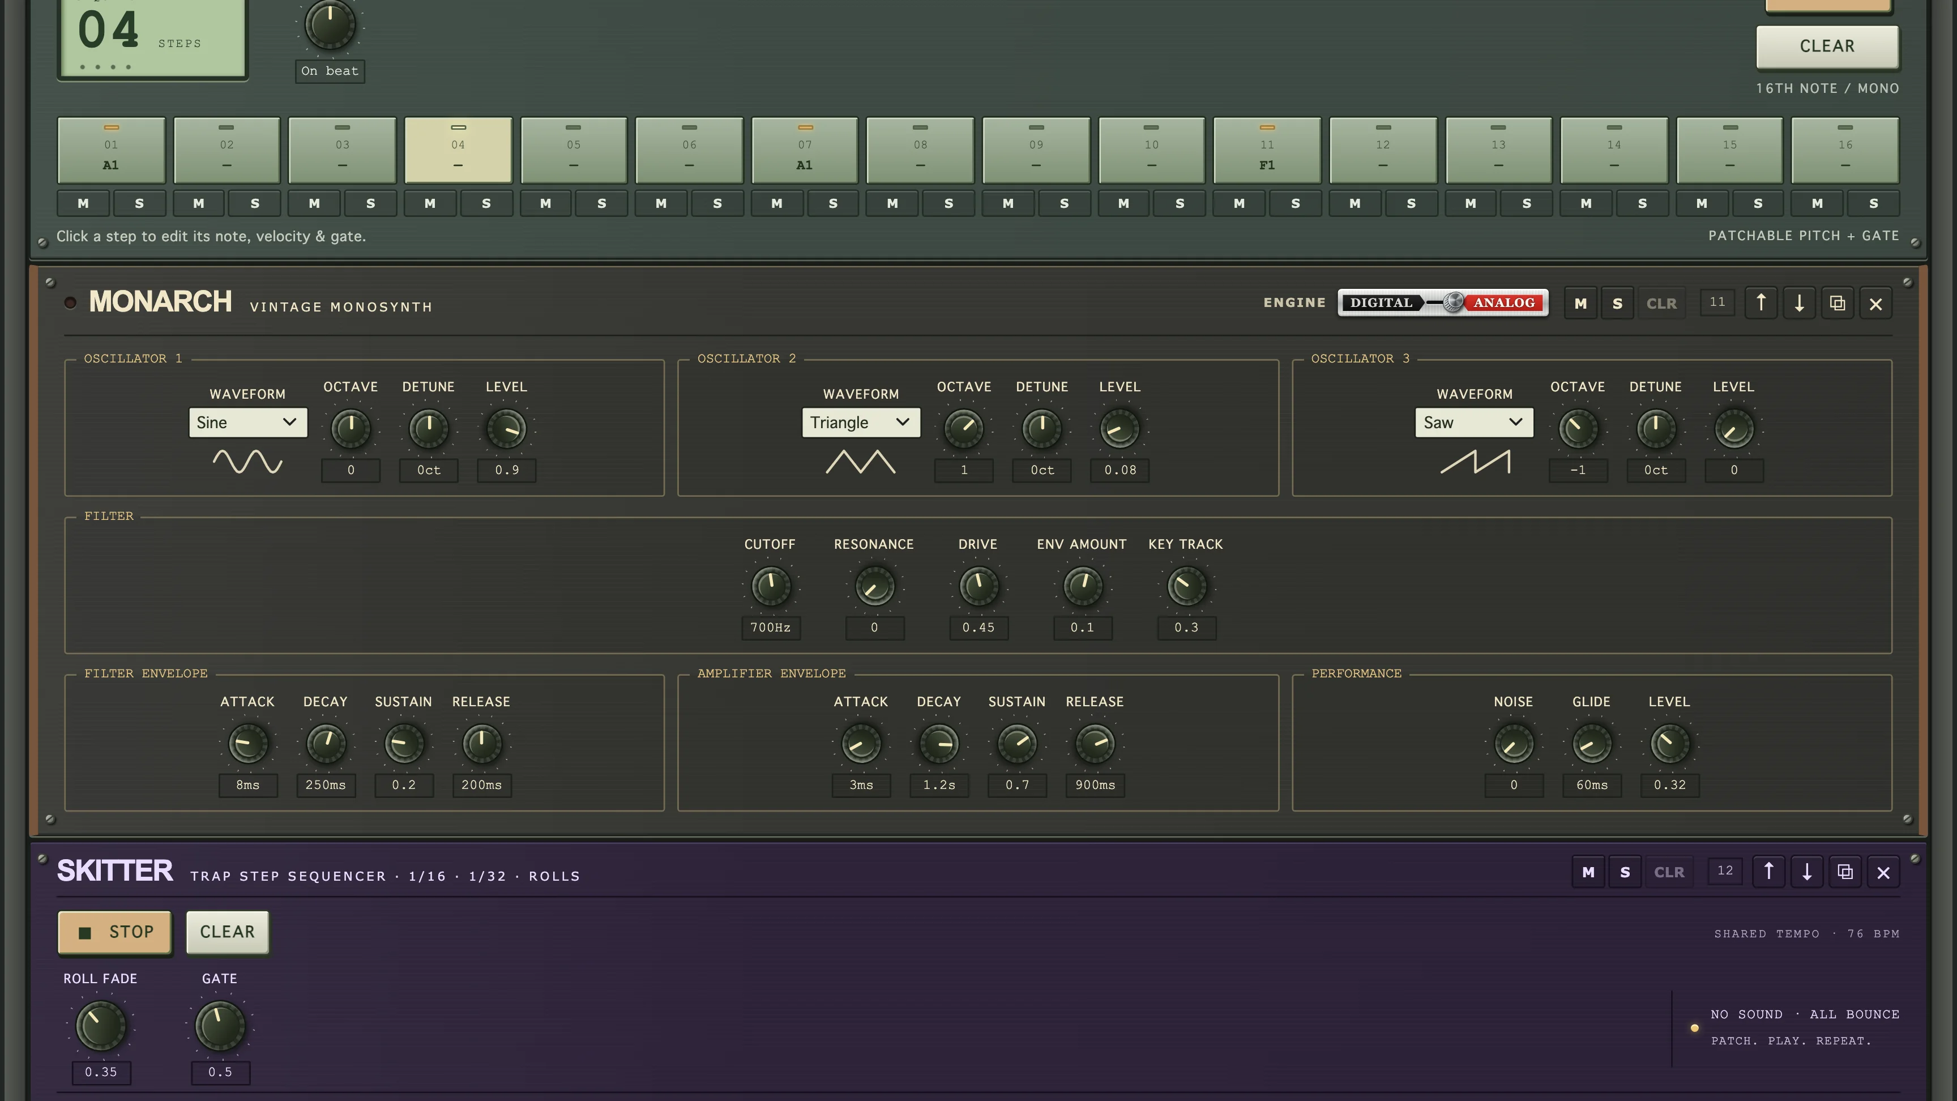This screenshot has height=1101, width=1957.
Task: Toggle the Digital/Analog engine switch
Action: [x=1443, y=302]
